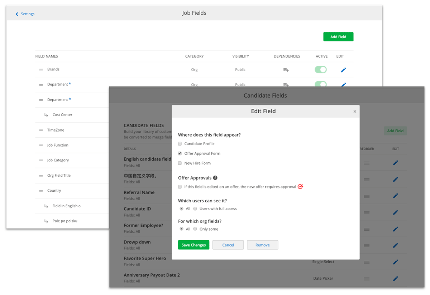Click the sub-field arrow beside Cost Center

point(46,115)
